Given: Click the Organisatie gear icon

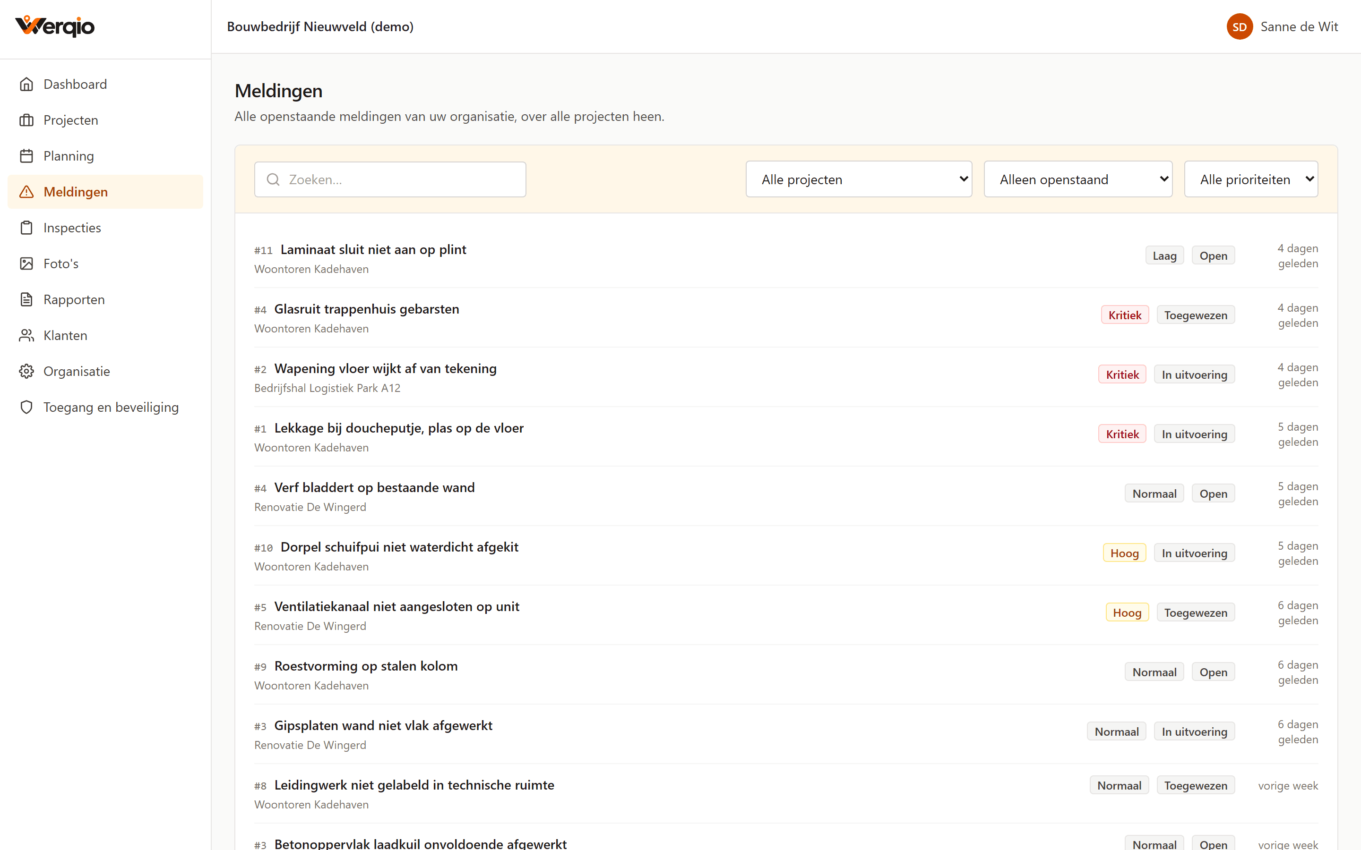Looking at the screenshot, I should click(26, 372).
